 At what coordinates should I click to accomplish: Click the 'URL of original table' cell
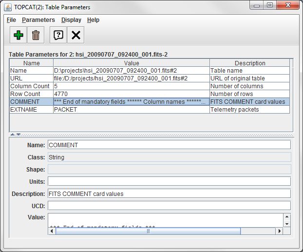[x=250, y=78]
